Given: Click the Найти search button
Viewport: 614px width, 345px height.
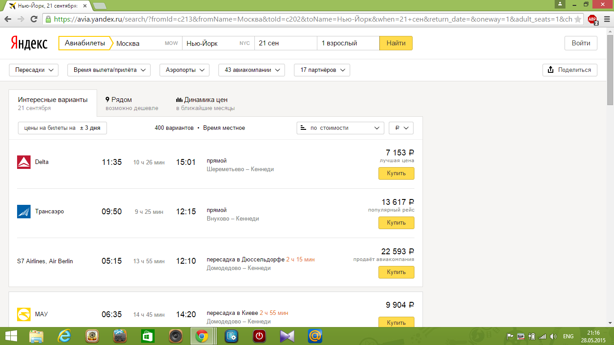Looking at the screenshot, I should tap(396, 43).
